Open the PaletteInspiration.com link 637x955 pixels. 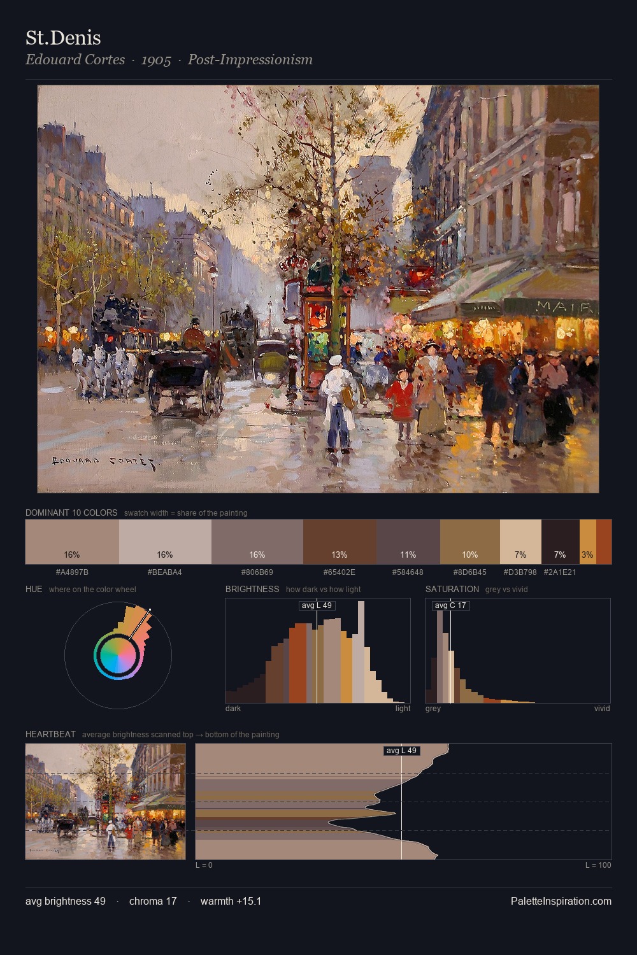[x=561, y=901]
